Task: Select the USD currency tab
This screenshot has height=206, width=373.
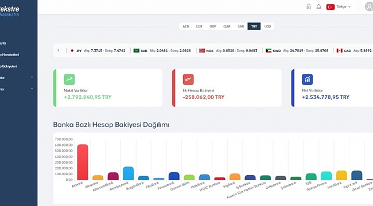Action: (267, 26)
